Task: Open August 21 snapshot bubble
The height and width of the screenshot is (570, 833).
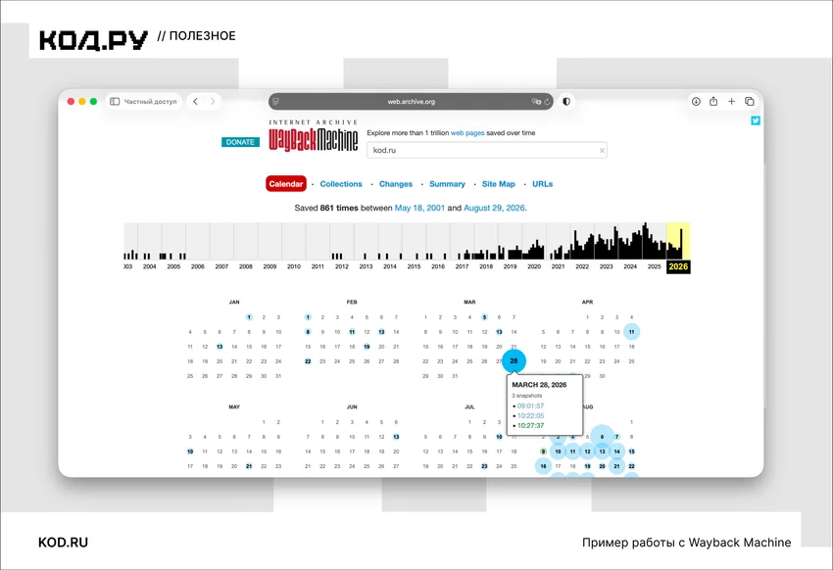Action: 616,466
